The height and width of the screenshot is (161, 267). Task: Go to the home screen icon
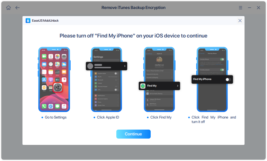pos(8,8)
